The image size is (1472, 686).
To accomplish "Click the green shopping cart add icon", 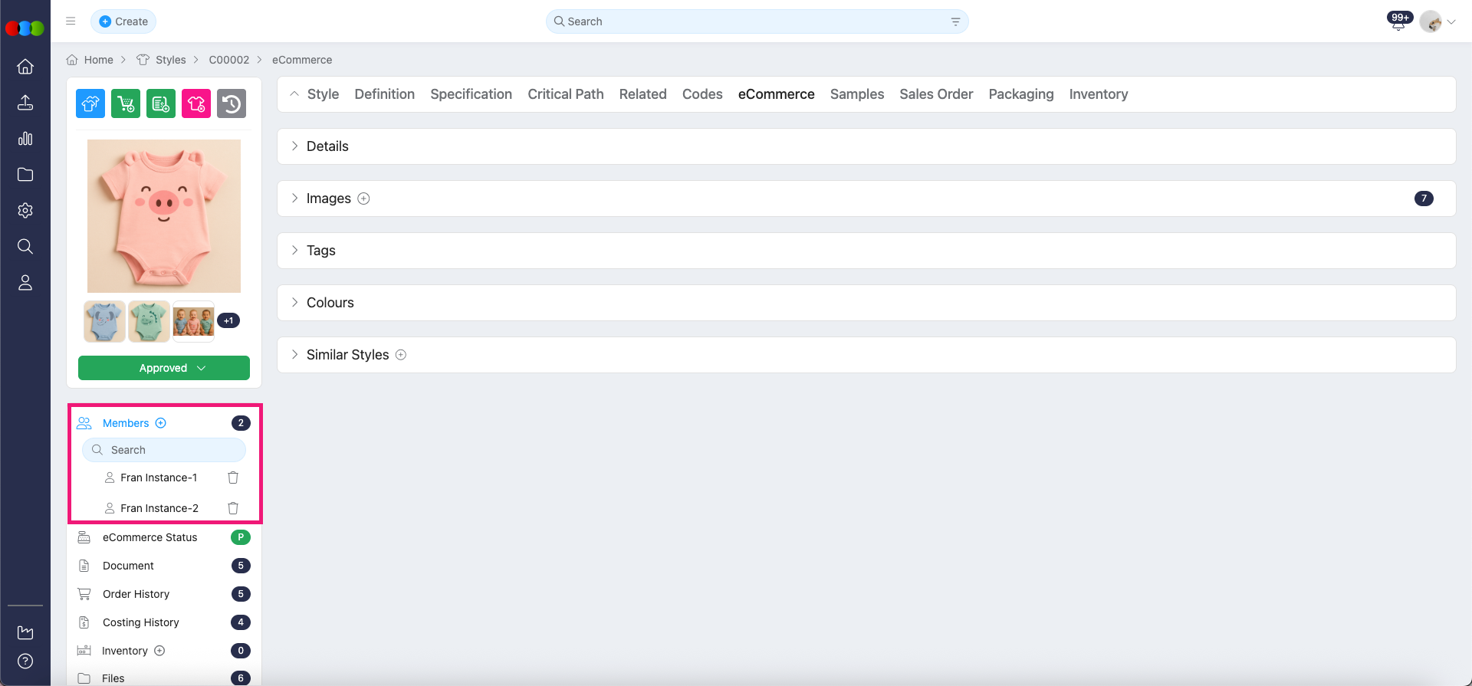I will pyautogui.click(x=126, y=103).
